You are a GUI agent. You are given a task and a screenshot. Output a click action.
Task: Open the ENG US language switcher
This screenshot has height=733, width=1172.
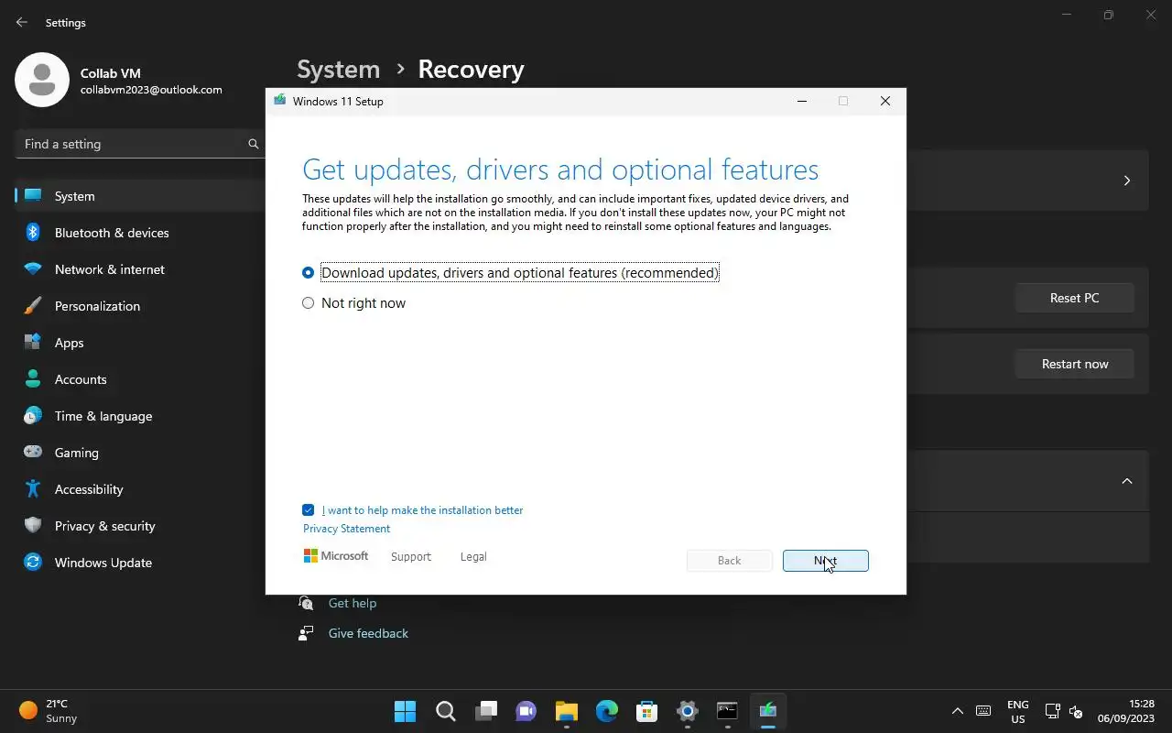click(x=1017, y=711)
